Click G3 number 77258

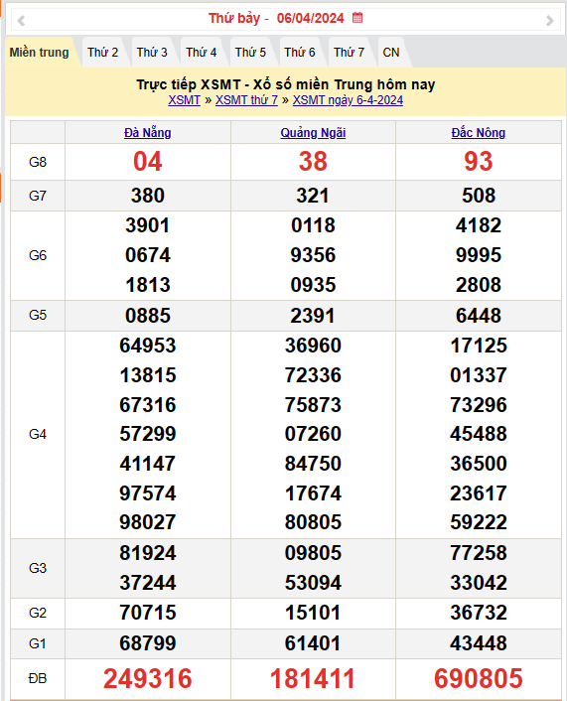pos(479,553)
